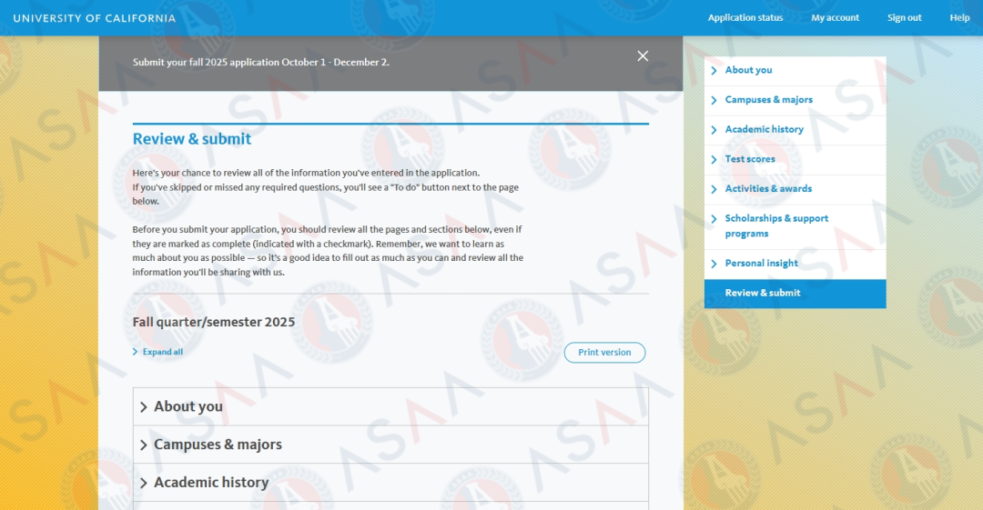Close the fall 2025 application banner
The height and width of the screenshot is (510, 983).
pos(643,56)
